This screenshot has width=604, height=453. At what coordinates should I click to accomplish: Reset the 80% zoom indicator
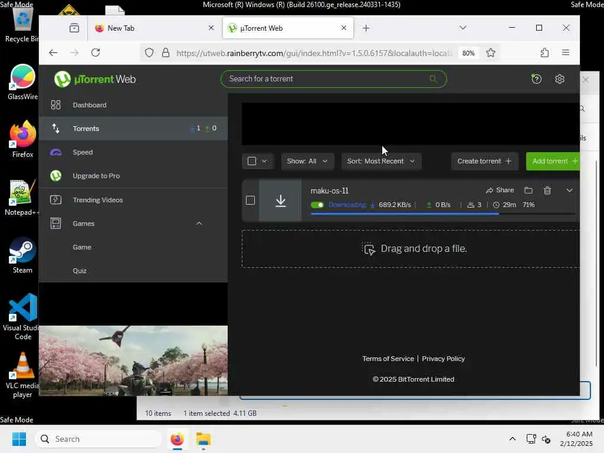click(468, 53)
